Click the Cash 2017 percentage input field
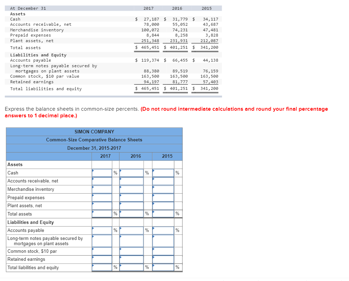The height and width of the screenshot is (281, 349). [x=102, y=172]
